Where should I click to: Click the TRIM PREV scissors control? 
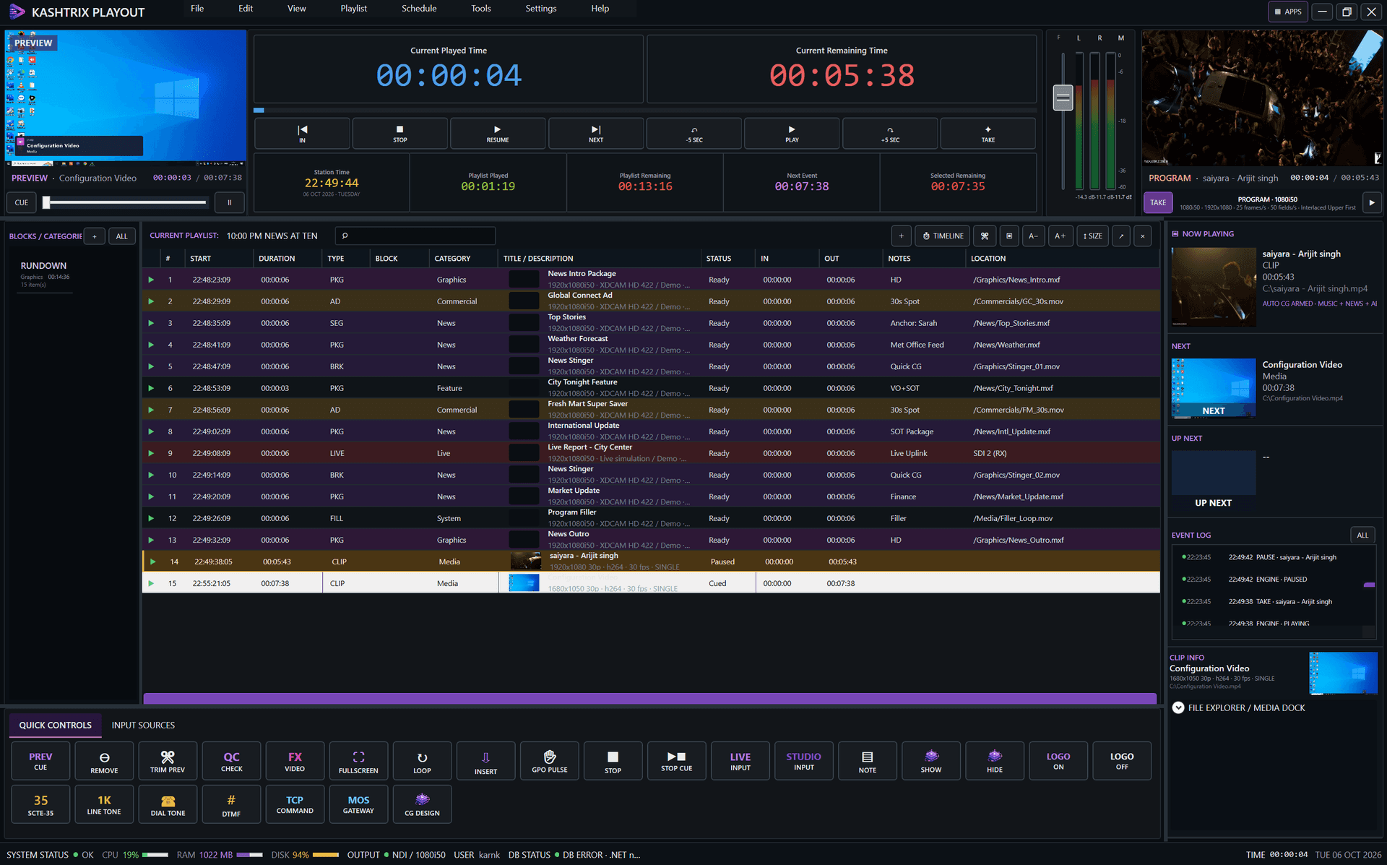168,761
